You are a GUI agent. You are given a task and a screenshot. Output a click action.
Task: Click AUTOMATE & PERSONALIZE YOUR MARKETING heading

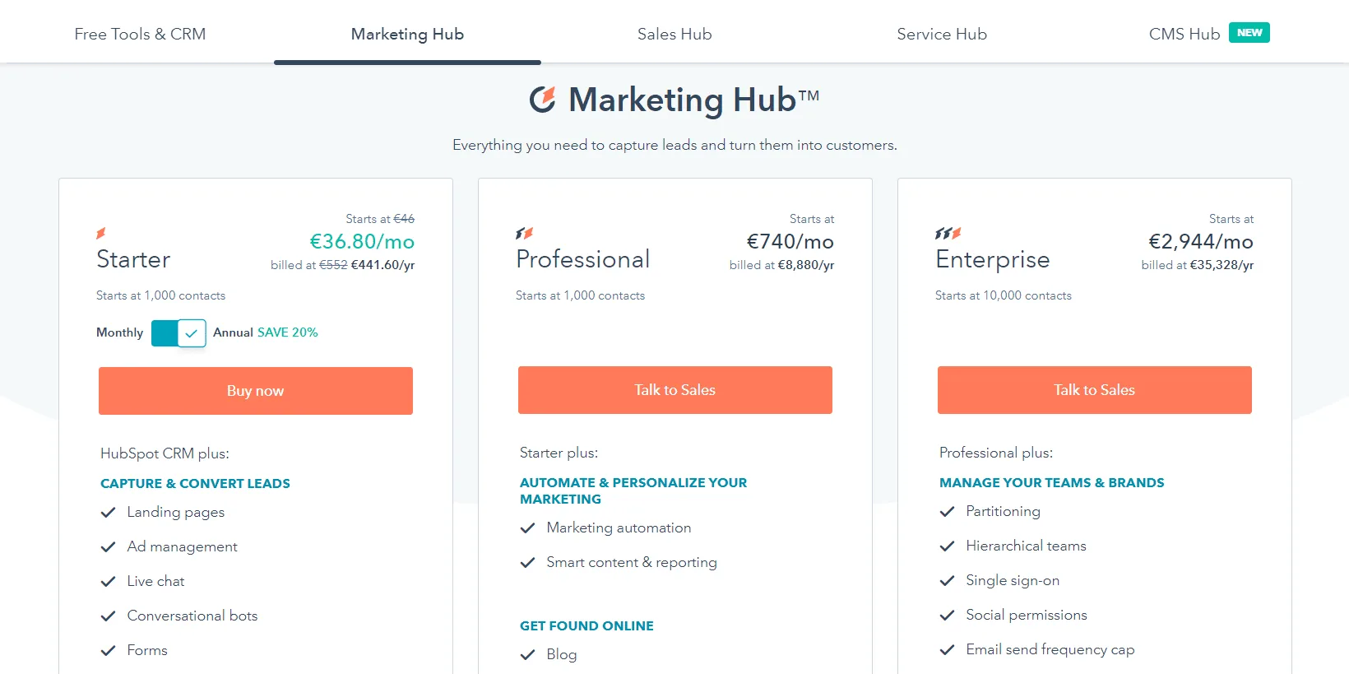[633, 490]
